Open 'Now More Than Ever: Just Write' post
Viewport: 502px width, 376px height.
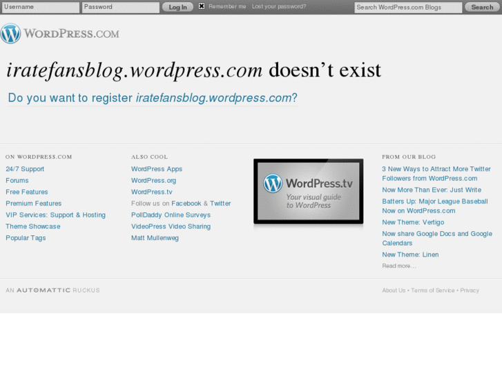[x=432, y=190]
